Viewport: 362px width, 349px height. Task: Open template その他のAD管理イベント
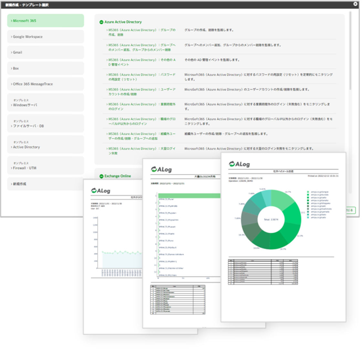click(141, 62)
